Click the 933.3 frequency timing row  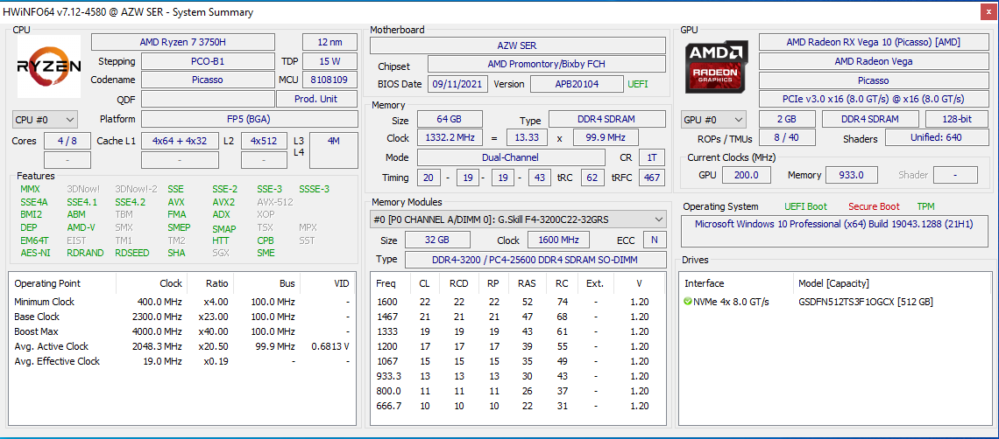pos(518,375)
